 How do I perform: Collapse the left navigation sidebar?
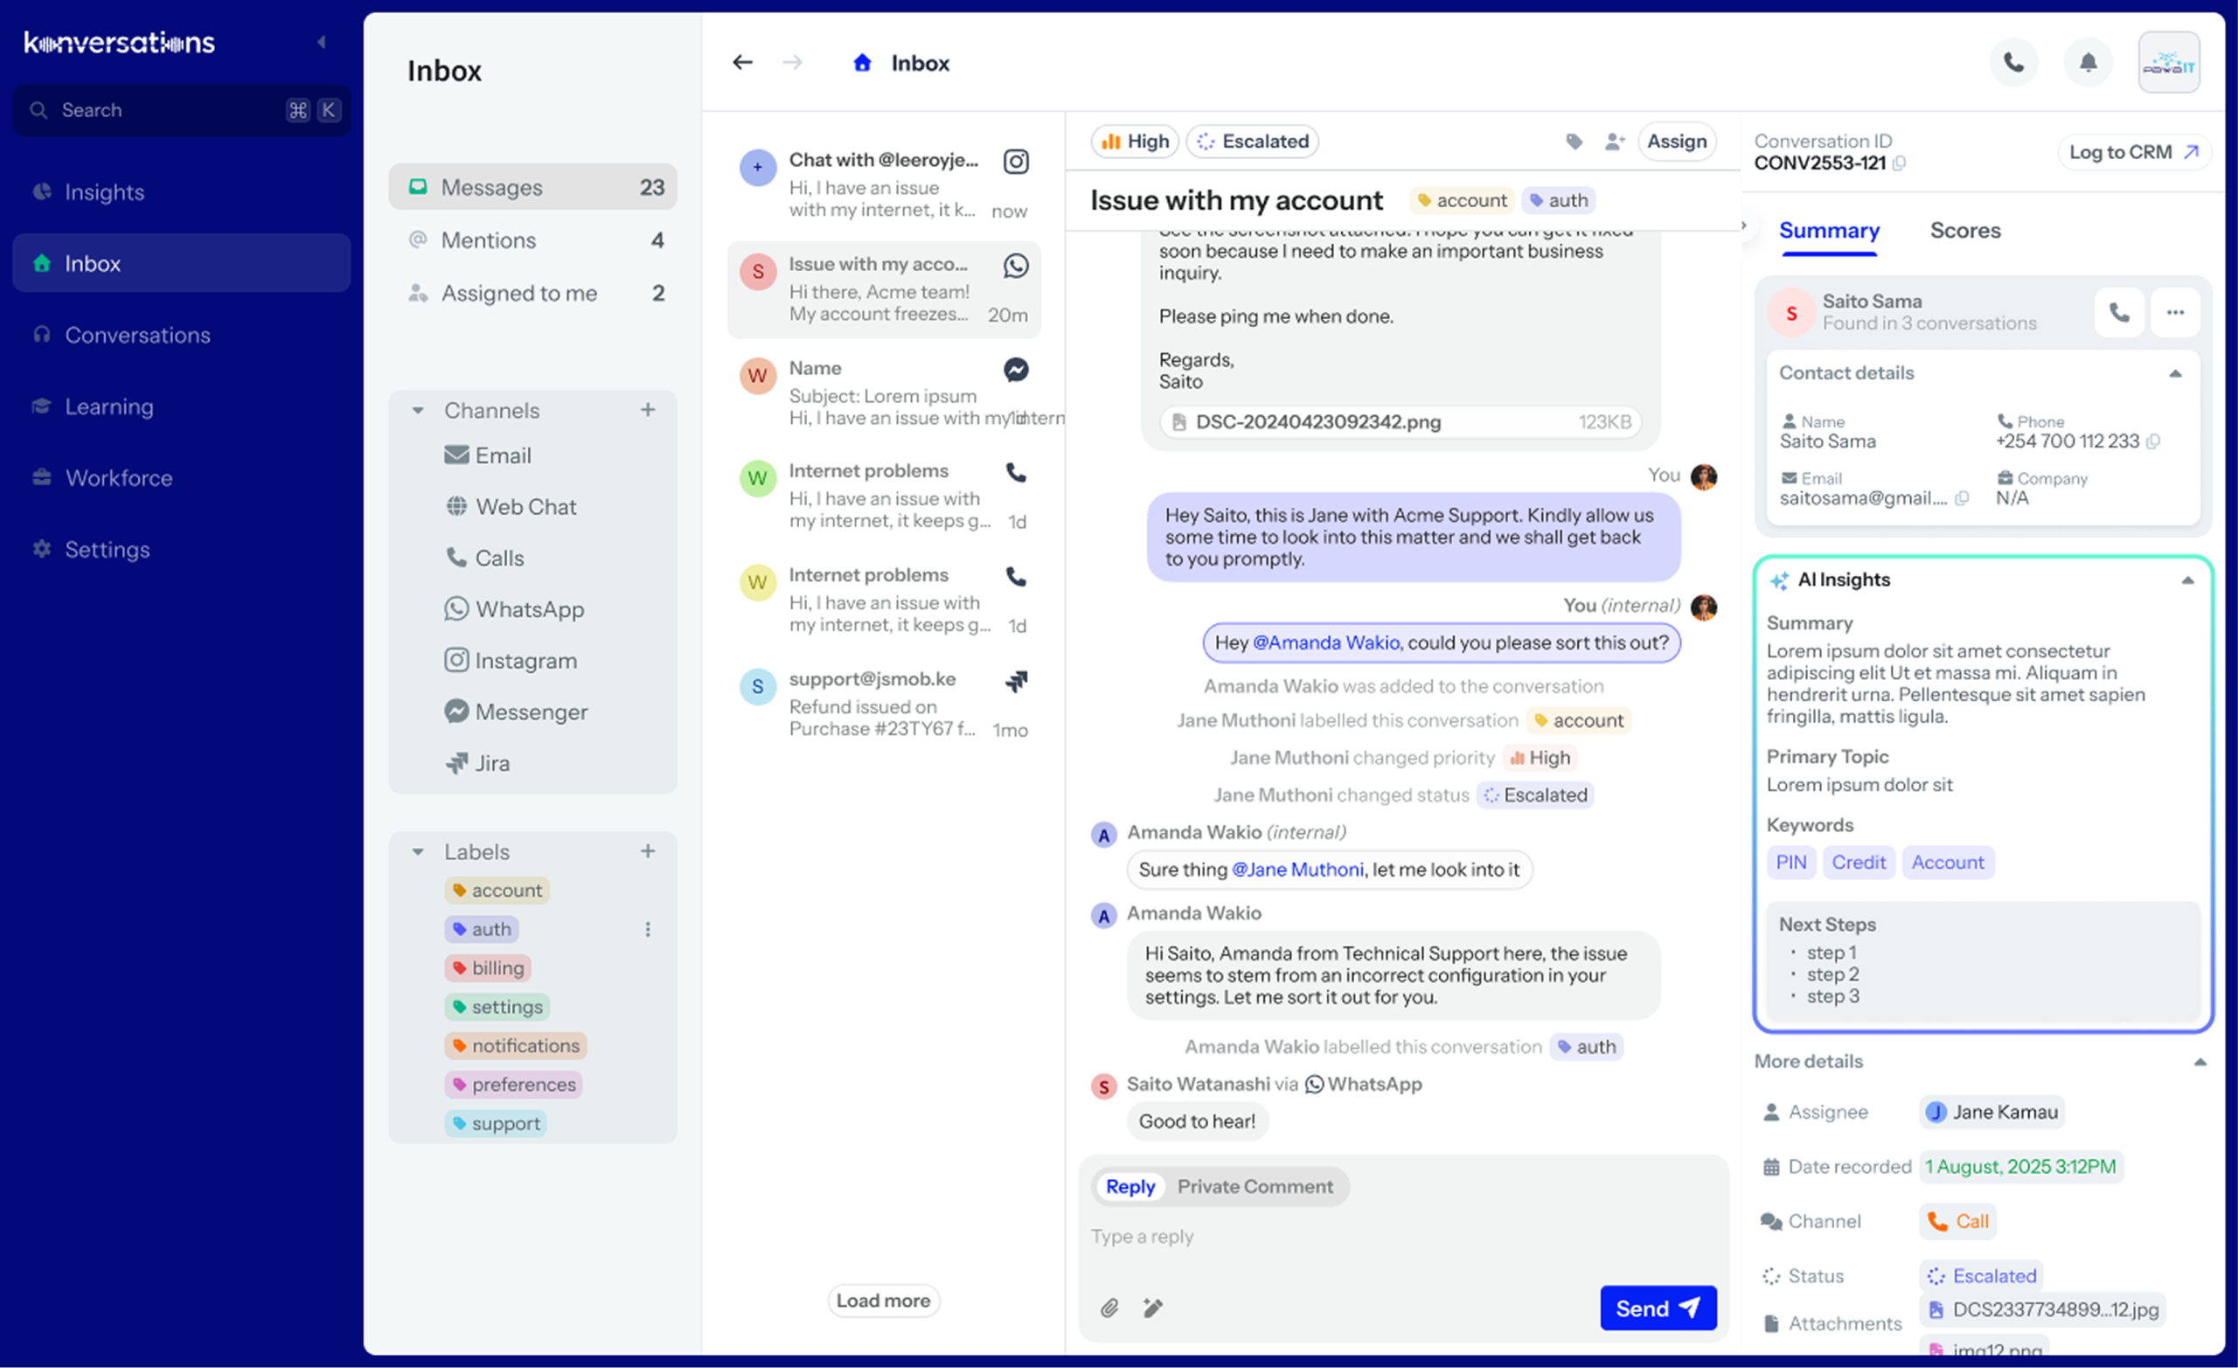point(322,43)
